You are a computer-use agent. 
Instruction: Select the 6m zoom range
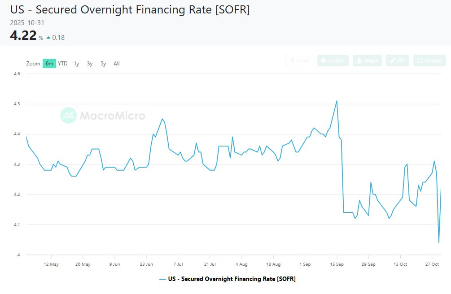point(49,64)
